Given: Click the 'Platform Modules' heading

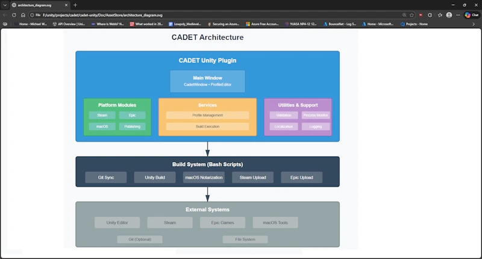Looking at the screenshot, I should [117, 105].
